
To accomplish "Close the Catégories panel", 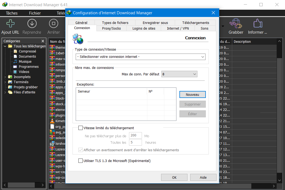I will point(43,41).
